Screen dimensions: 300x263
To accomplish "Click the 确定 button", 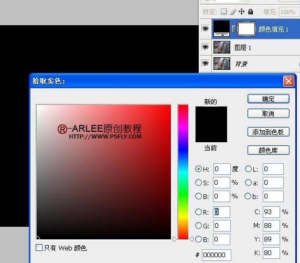I will coord(268,99).
